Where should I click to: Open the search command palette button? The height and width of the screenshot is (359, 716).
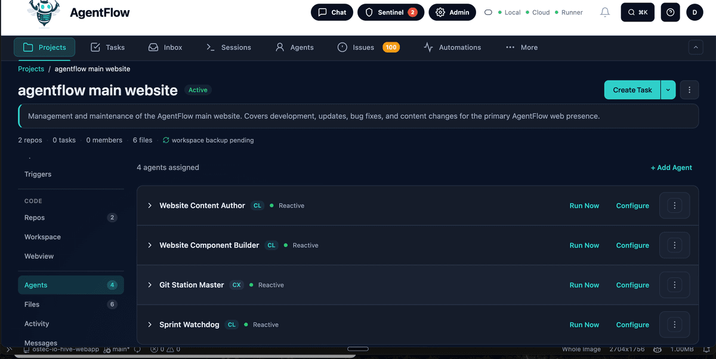coord(637,12)
